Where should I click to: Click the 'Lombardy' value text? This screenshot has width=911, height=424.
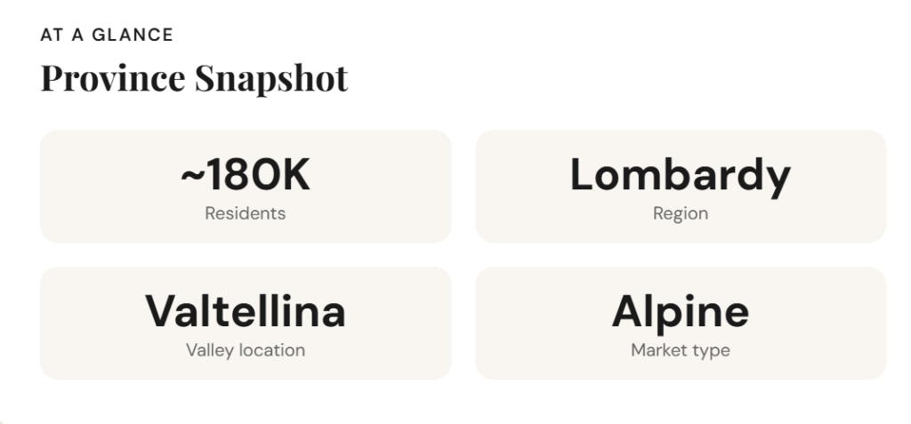pyautogui.click(x=680, y=175)
